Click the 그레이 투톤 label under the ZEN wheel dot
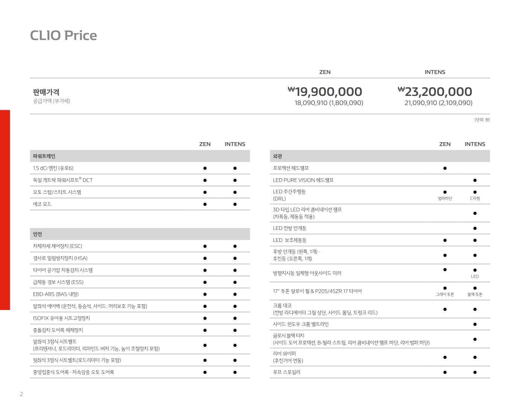This screenshot has width=520, height=410. (x=445, y=295)
